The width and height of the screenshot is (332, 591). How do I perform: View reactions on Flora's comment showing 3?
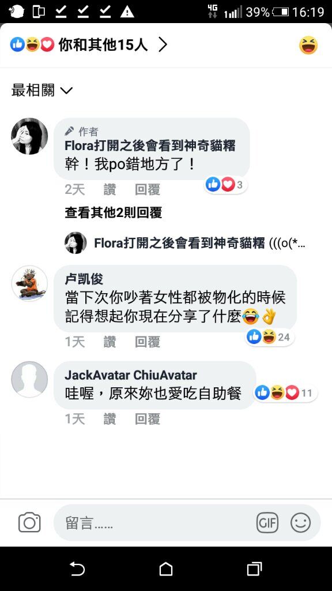[225, 185]
